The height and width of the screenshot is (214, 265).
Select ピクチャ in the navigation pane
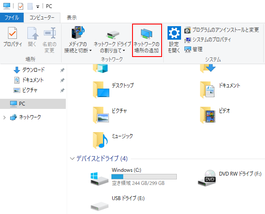(x=25, y=90)
